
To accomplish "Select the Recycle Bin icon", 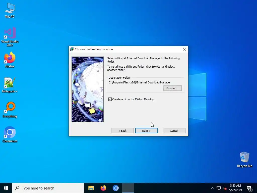I will [244, 160].
